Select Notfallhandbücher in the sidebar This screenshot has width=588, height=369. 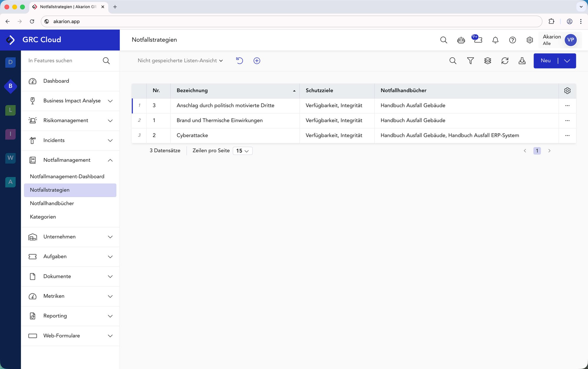pos(52,203)
